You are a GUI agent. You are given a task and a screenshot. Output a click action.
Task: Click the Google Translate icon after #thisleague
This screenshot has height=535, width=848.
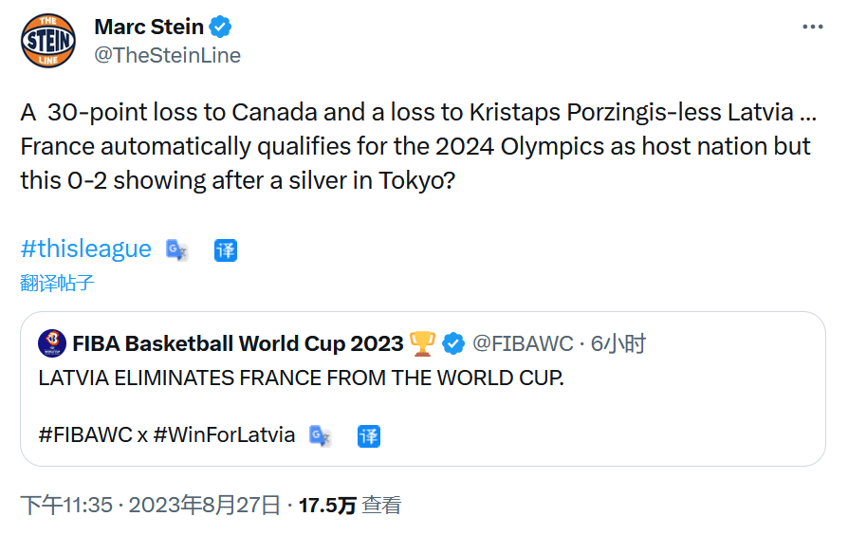coord(177,249)
